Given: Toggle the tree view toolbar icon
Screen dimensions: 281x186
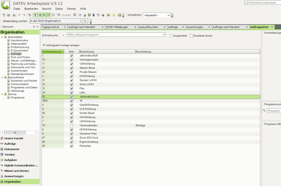Looking at the screenshot, I should (x=35, y=15).
